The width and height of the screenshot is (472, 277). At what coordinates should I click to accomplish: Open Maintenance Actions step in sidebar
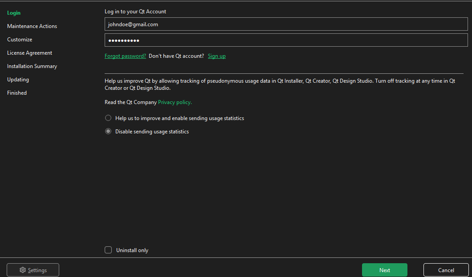pyautogui.click(x=32, y=26)
